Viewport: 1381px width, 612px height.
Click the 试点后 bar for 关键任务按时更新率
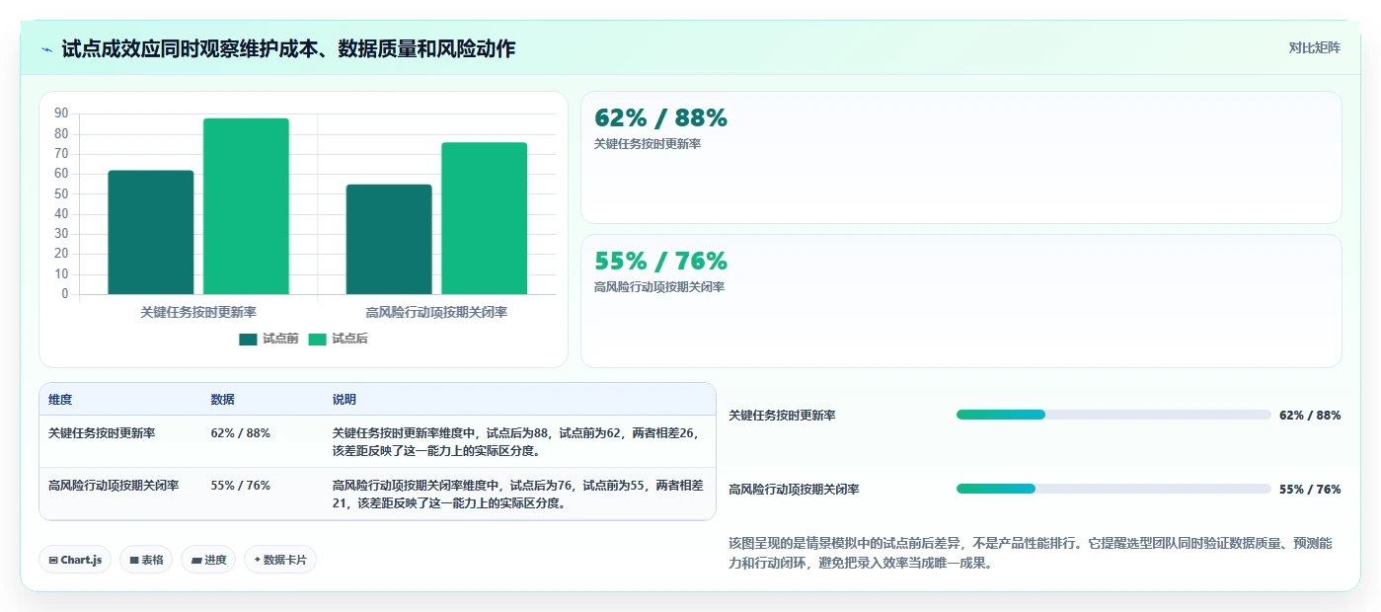pyautogui.click(x=246, y=206)
